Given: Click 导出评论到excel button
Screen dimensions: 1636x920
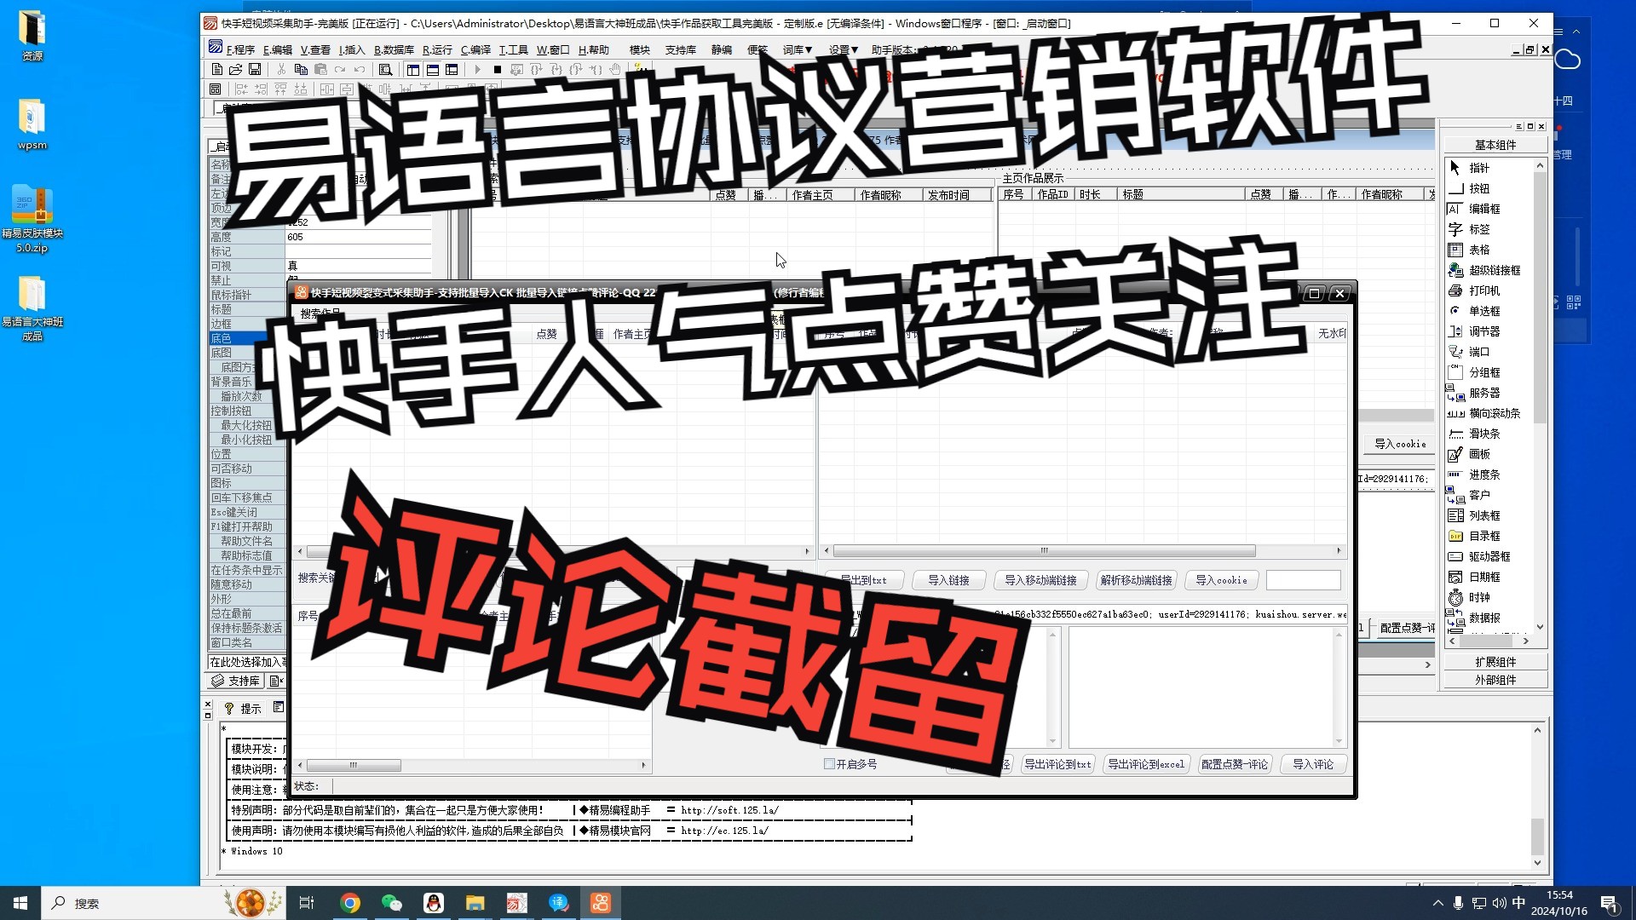Looking at the screenshot, I should tap(1145, 764).
